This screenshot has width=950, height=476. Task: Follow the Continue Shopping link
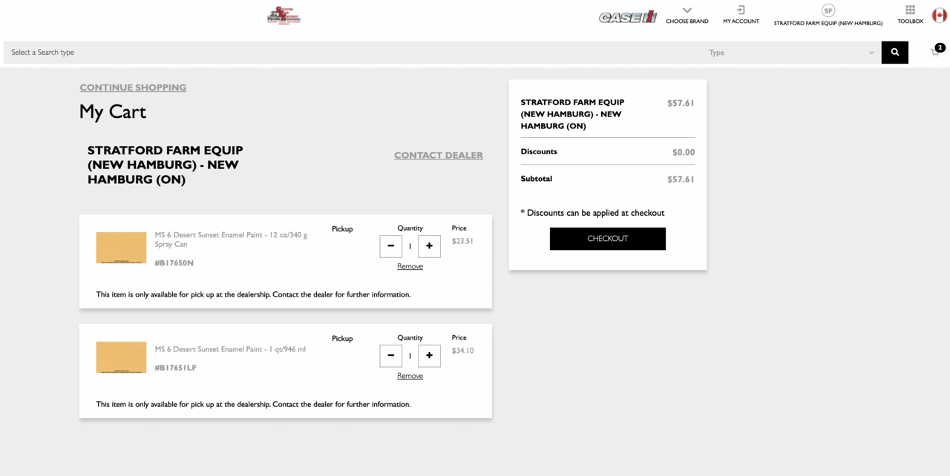[133, 87]
